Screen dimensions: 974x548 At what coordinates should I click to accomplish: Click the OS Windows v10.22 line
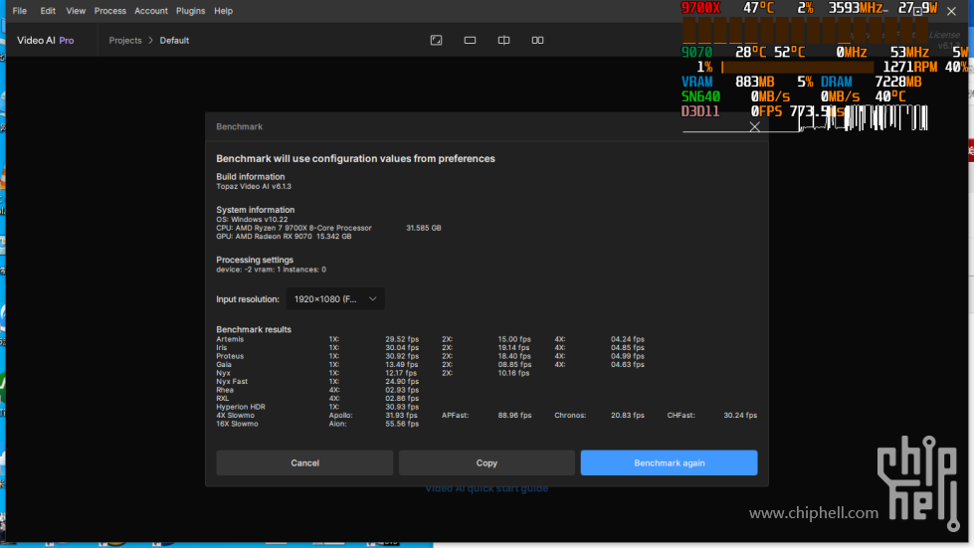[x=252, y=219]
